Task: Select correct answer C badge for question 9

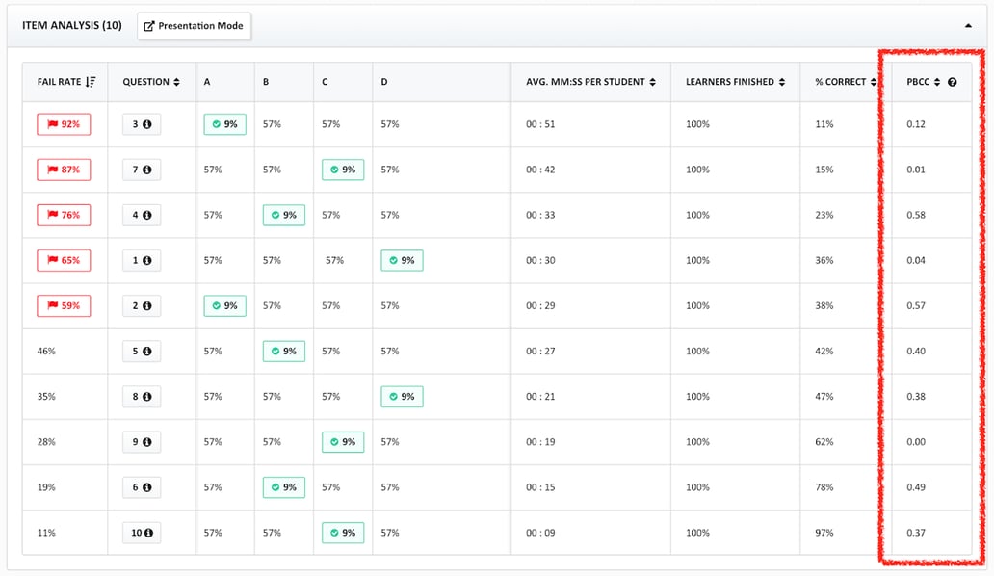Action: click(x=343, y=442)
